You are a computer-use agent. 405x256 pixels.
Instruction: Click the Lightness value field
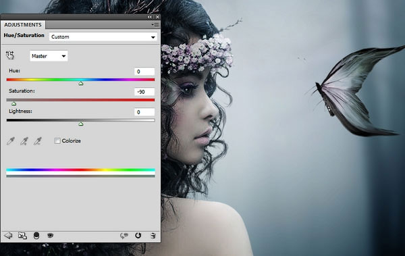tap(144, 112)
